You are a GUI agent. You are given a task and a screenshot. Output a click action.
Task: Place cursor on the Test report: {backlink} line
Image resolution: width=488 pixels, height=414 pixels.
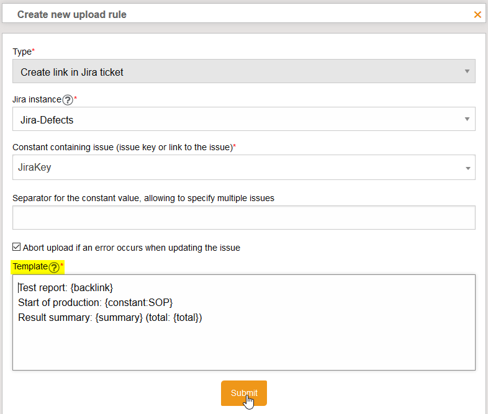66,288
